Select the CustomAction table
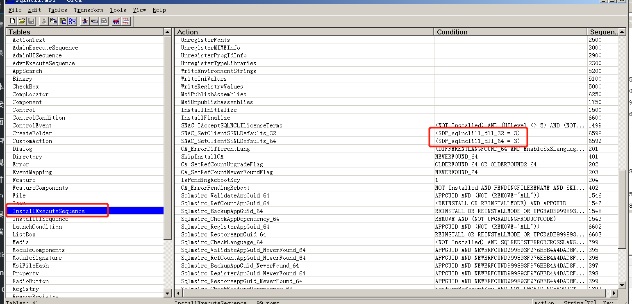 85,141
